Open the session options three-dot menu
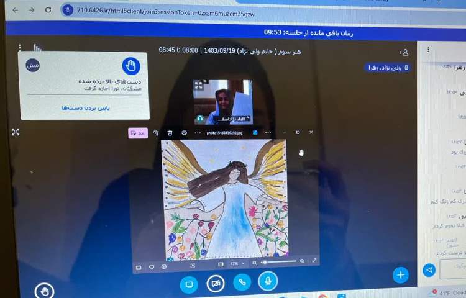The width and height of the screenshot is (466, 298). click(x=20, y=47)
